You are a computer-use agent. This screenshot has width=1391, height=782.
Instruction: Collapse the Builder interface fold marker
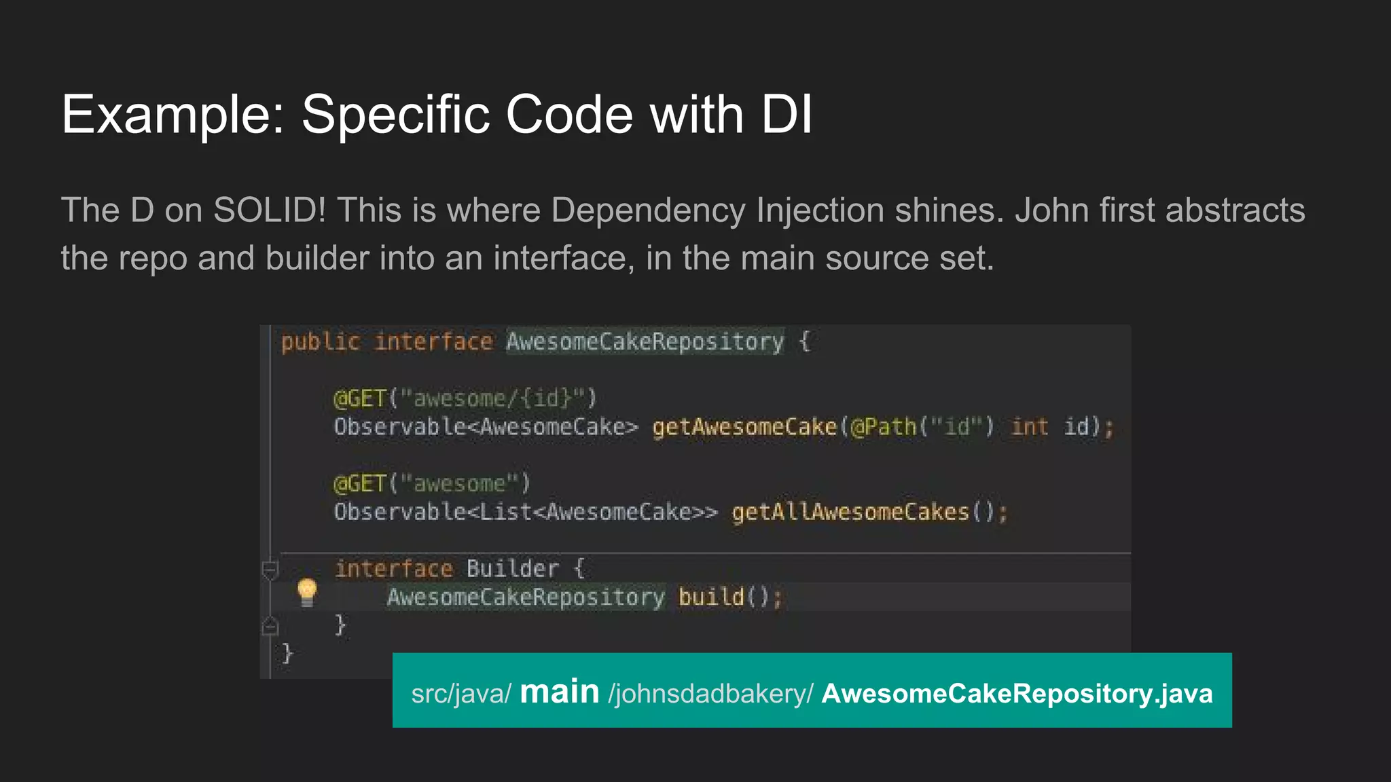(x=270, y=569)
